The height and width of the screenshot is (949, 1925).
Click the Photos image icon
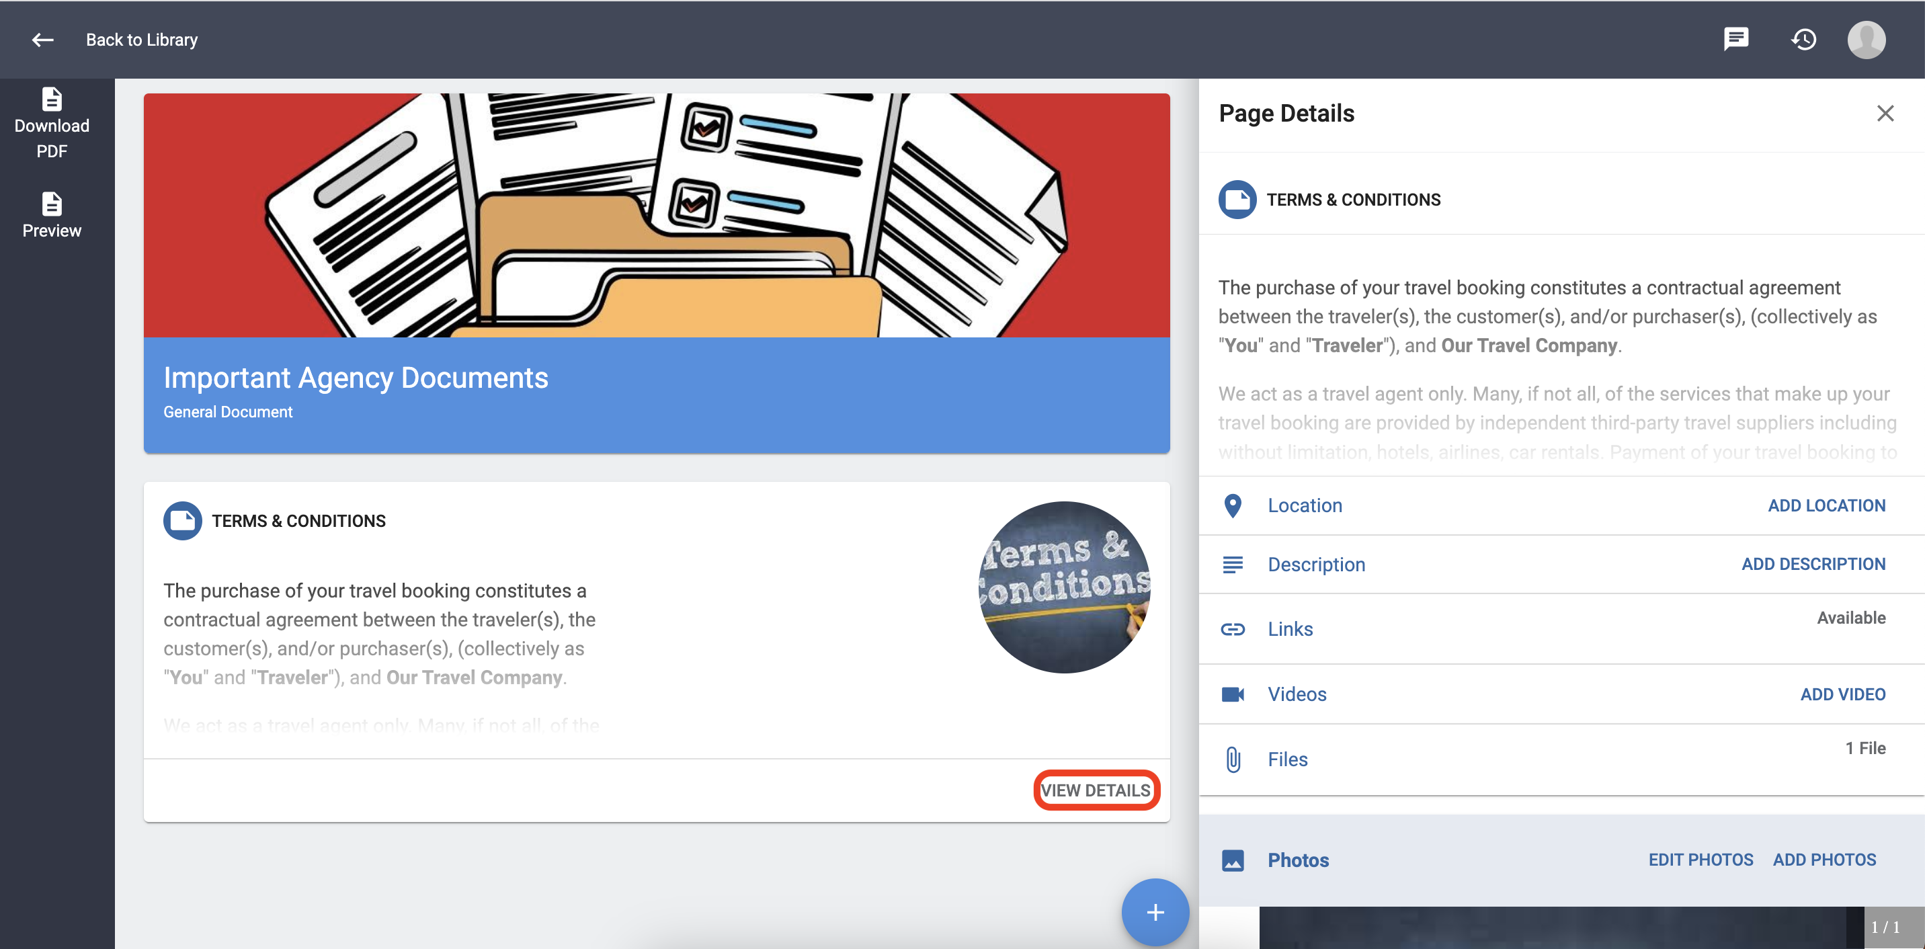[x=1233, y=860]
